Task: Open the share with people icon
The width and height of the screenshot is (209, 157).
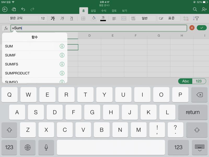Action: pyautogui.click(x=204, y=9)
